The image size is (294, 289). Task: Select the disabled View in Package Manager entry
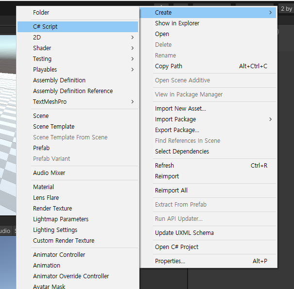point(208,95)
